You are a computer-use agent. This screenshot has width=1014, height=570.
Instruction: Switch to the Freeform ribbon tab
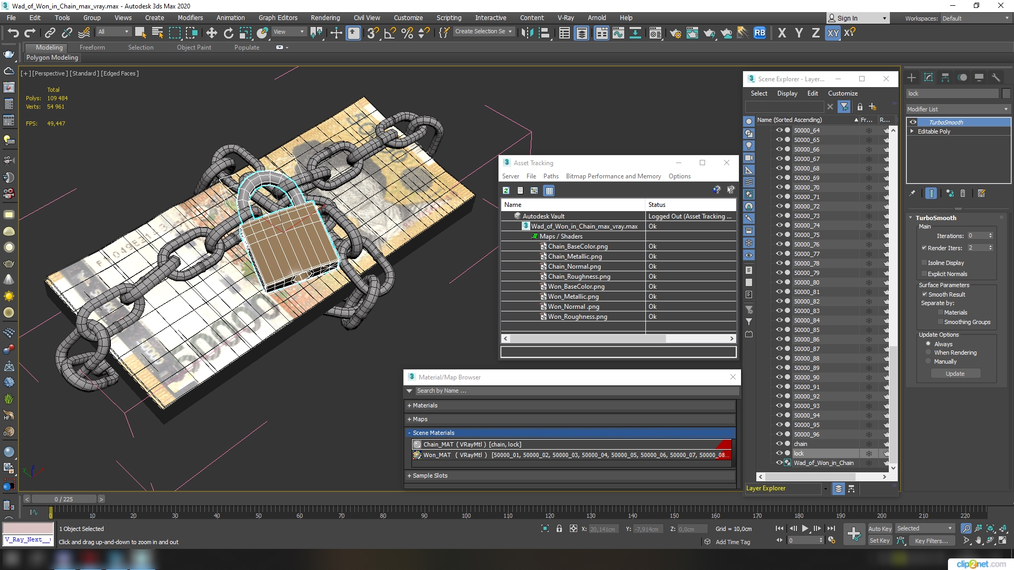(92, 47)
